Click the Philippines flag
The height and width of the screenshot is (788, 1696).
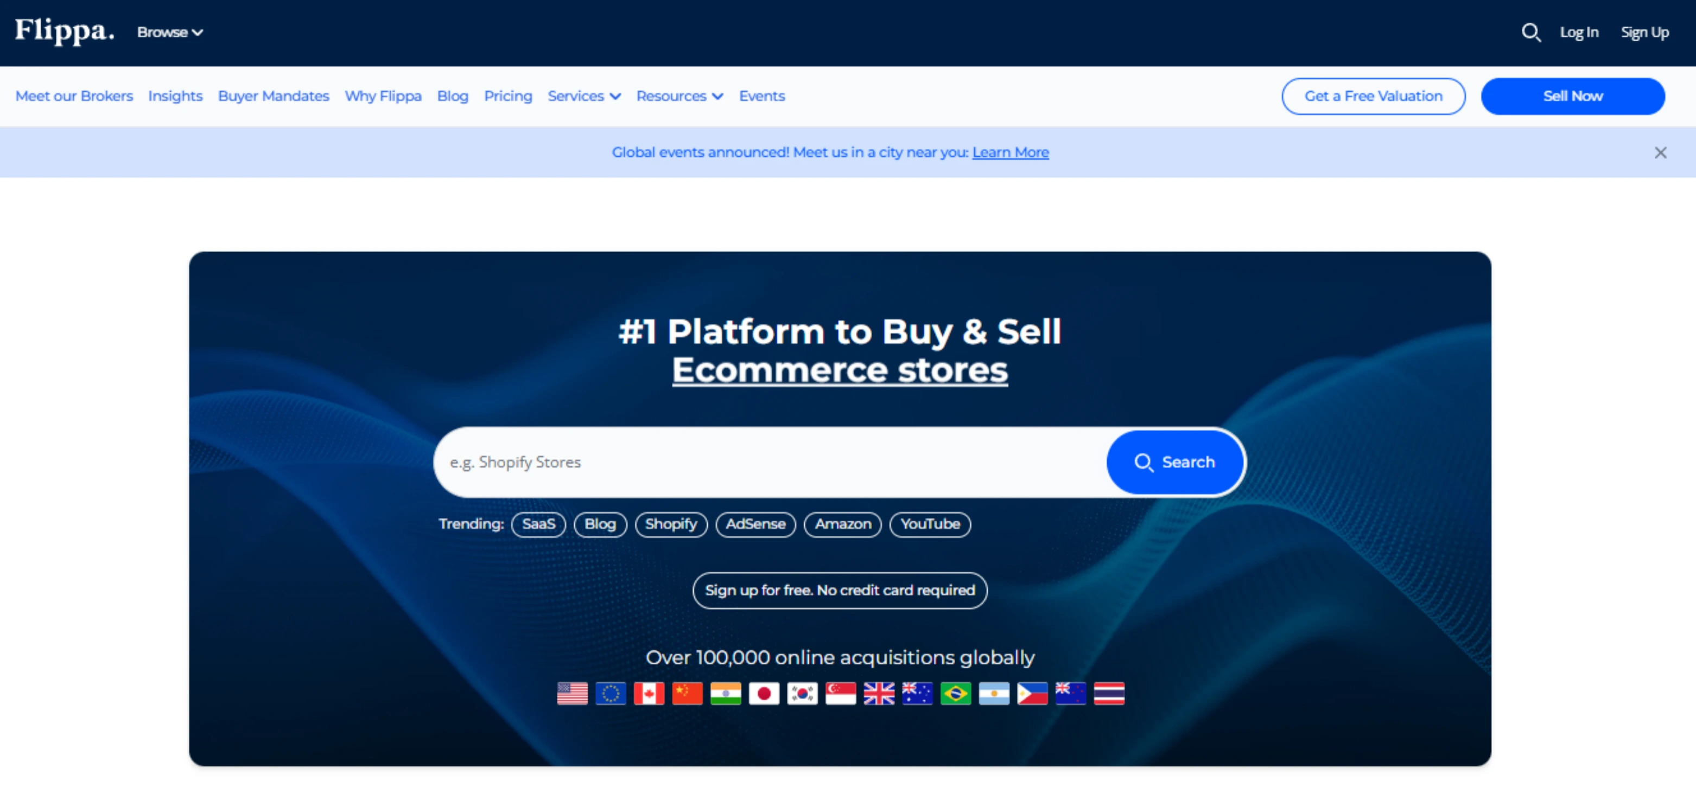[x=1032, y=693]
